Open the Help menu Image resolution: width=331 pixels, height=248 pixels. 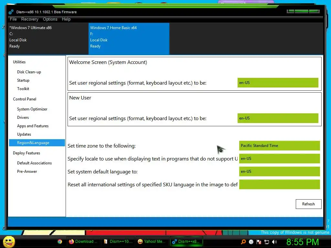click(66, 19)
